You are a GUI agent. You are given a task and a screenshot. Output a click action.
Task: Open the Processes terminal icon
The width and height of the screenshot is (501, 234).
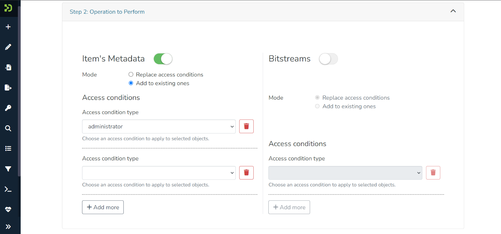(8, 189)
